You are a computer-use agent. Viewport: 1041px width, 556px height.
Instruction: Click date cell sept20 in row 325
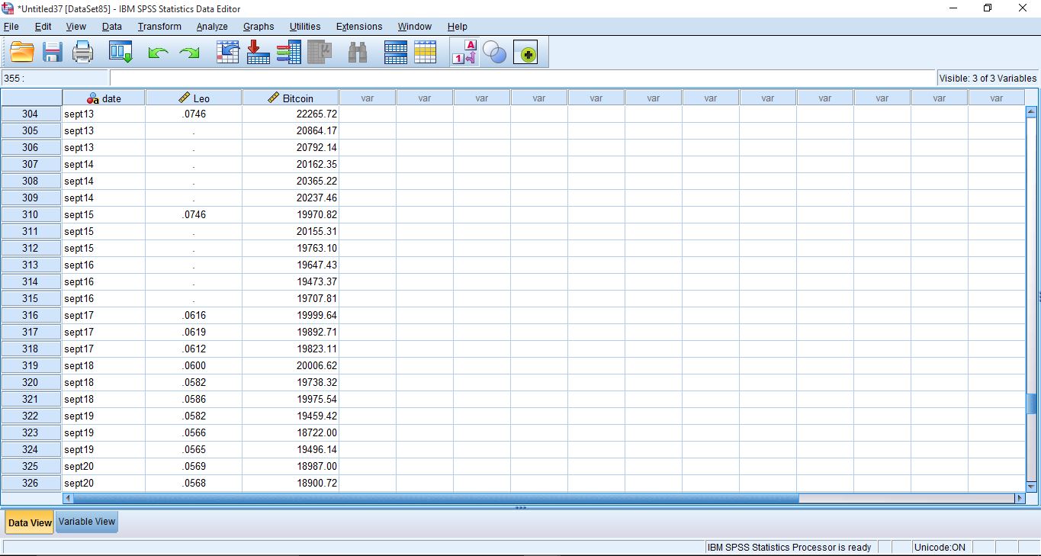104,466
